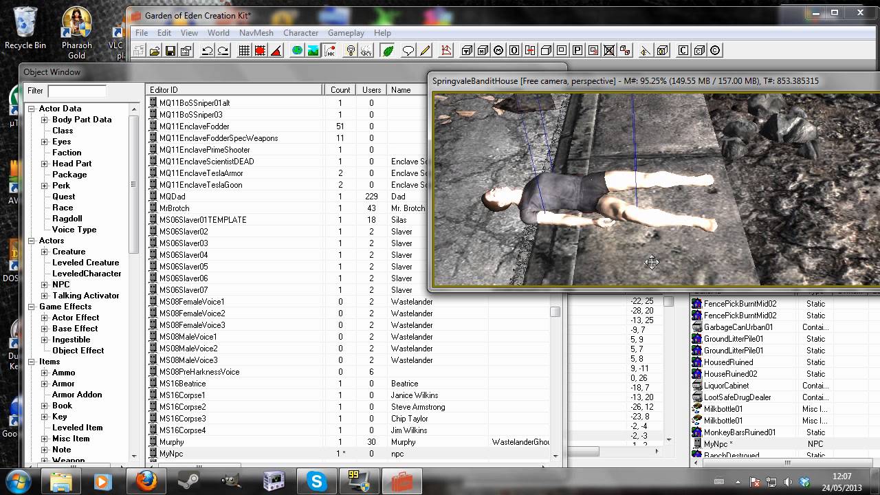The height and width of the screenshot is (495, 880).
Task: Click the Object Window vertical scrollbar thumb
Action: coord(555,312)
